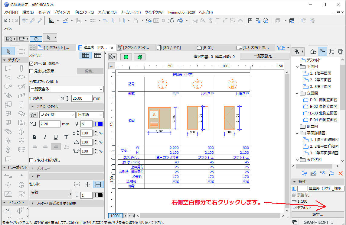
Task: Open 一覧表全体 format dropdown
Action: click(67, 89)
